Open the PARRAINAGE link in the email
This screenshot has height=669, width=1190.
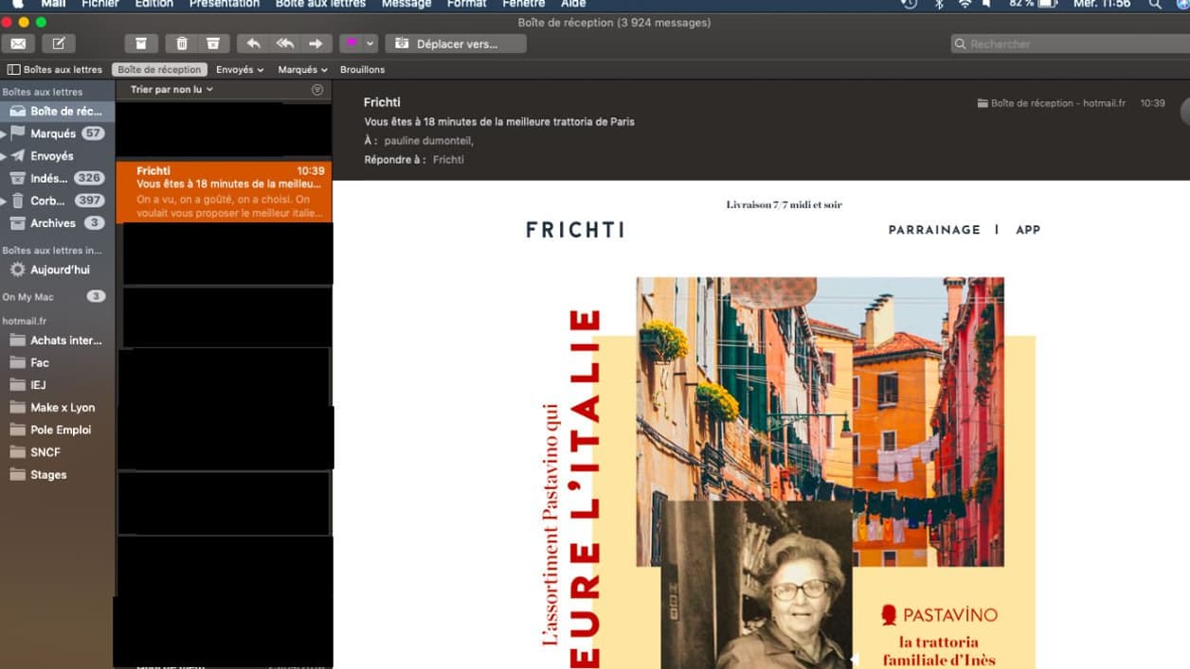(934, 230)
